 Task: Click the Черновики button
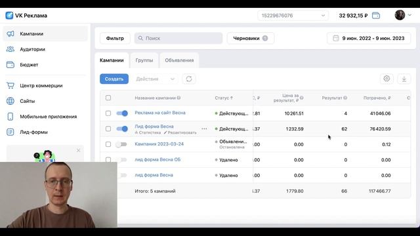point(251,38)
